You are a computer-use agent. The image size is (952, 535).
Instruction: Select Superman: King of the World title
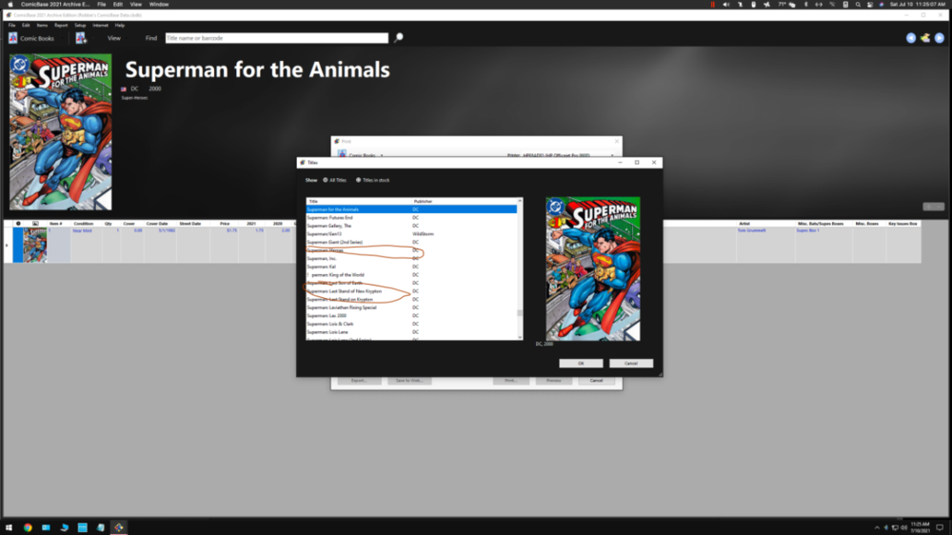pyautogui.click(x=411, y=275)
